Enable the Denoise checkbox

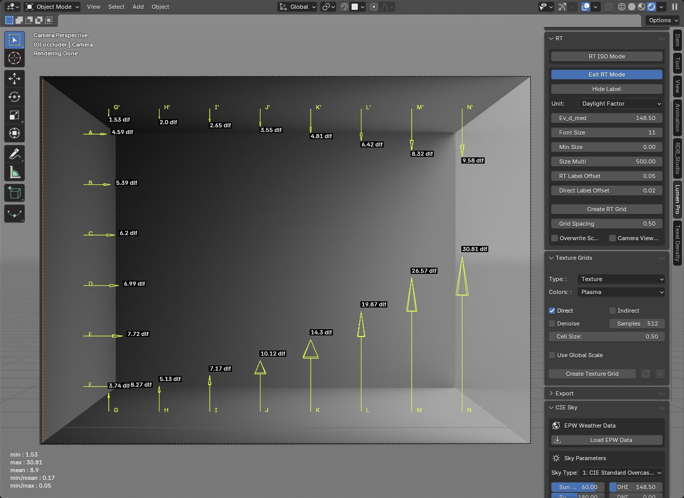tap(552, 324)
